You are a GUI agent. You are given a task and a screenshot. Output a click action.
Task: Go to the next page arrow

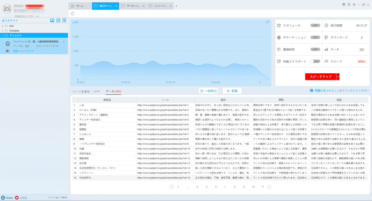[269, 187]
